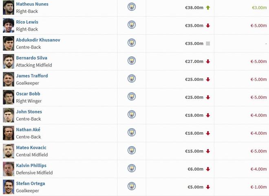Click the green up arrow beside €38.00m
The image size is (269, 196).
click(208, 7)
